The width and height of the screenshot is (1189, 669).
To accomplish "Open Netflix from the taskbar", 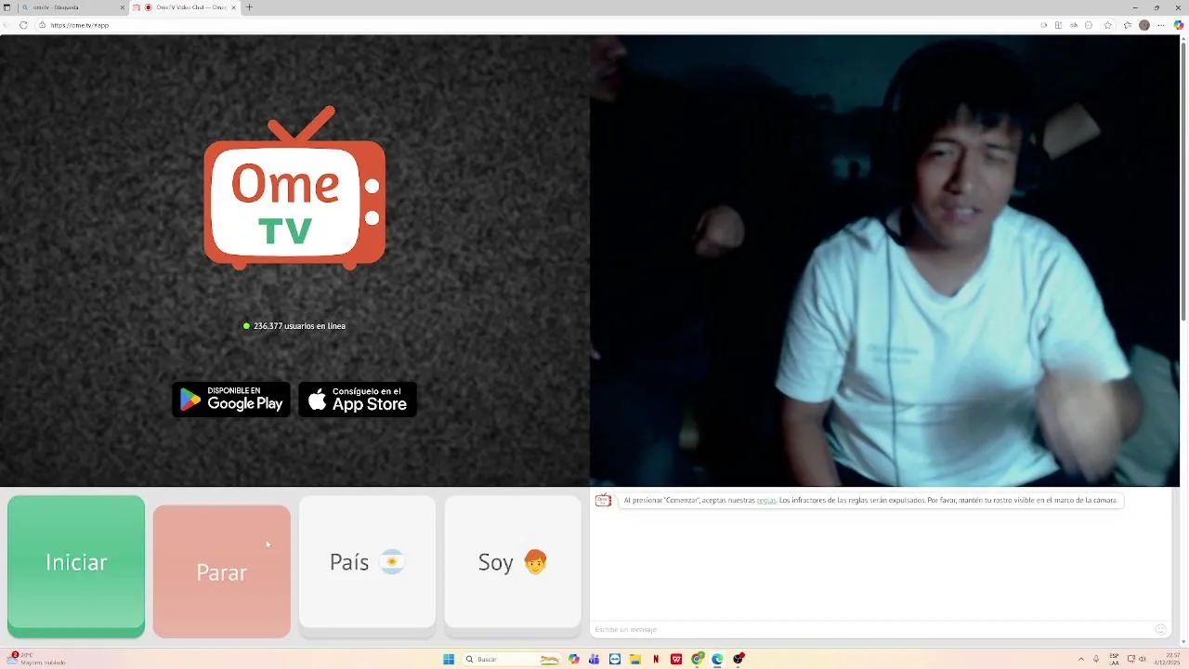I will [x=656, y=659].
